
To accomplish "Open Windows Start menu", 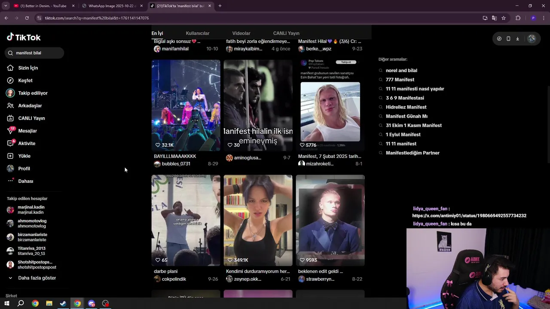I will (x=6, y=303).
